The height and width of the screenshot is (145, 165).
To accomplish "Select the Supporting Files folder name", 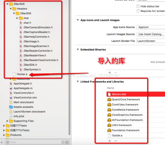I will point(24,121).
